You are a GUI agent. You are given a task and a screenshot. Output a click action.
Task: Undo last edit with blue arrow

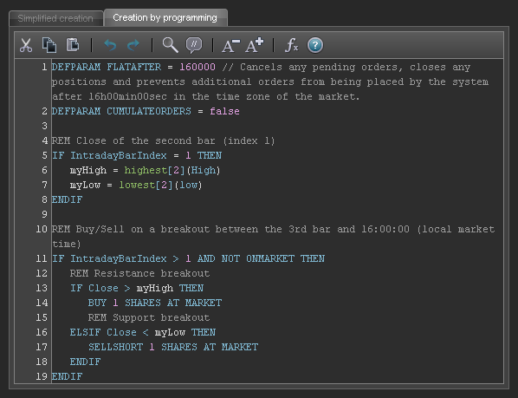coord(110,45)
